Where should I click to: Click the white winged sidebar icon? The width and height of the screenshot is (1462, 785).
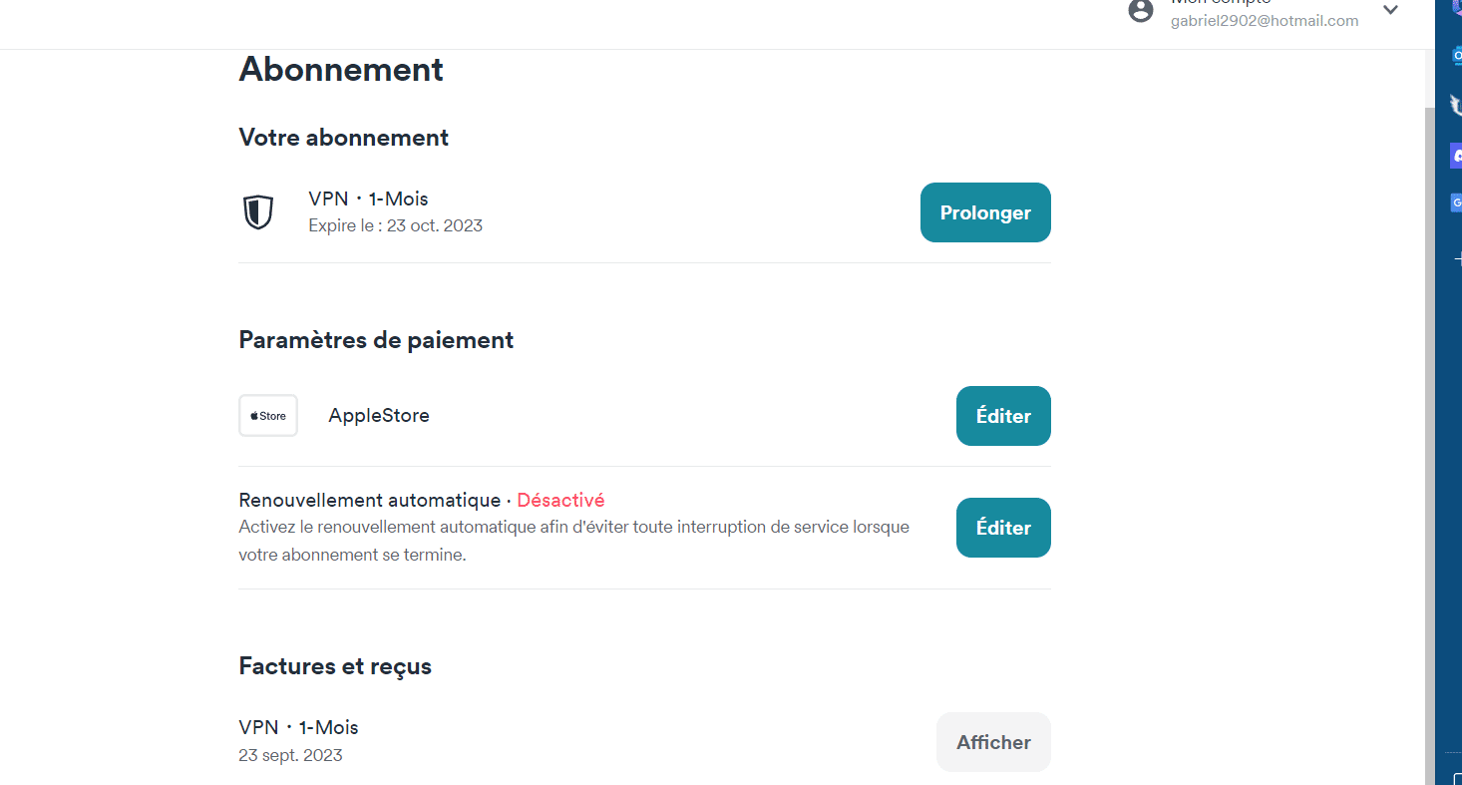(1456, 106)
